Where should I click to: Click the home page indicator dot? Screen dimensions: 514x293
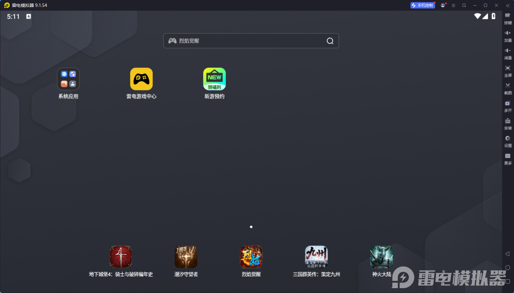(x=251, y=227)
